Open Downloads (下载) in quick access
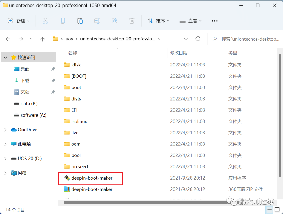Image resolution: width=283 pixels, height=214 pixels. tap(25, 81)
